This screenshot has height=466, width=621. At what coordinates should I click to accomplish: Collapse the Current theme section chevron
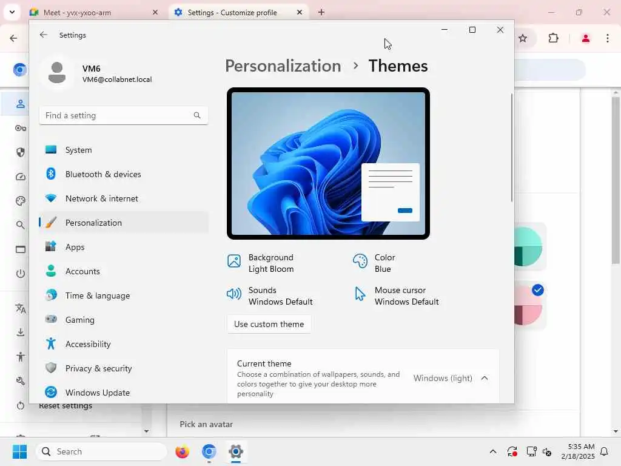[485, 378]
